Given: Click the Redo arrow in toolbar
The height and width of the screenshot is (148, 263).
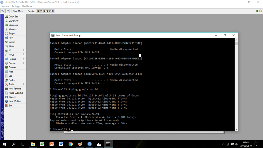Looking at the screenshot, I should tap(8, 11).
